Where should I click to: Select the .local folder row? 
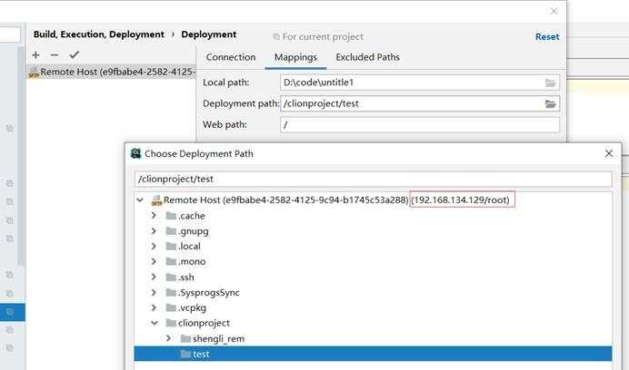pyautogui.click(x=373, y=247)
